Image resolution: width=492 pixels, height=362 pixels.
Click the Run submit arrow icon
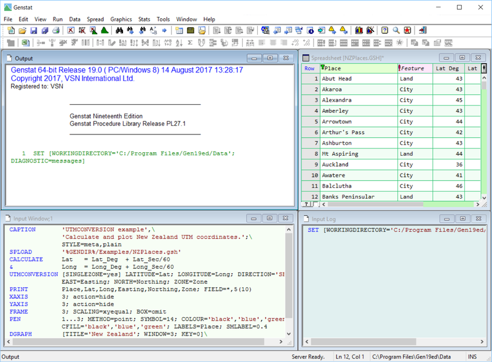(x=164, y=29)
